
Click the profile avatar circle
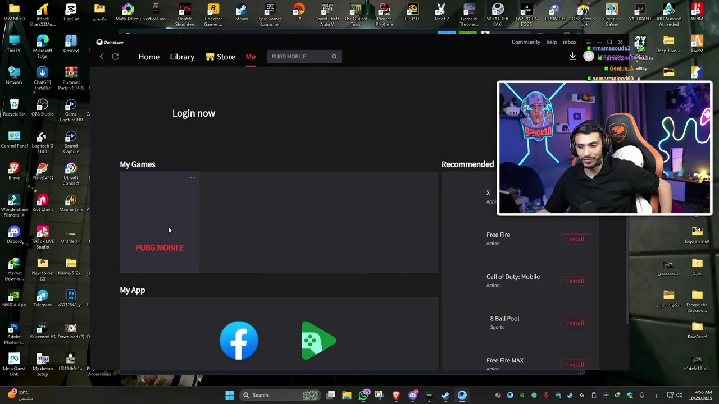pos(588,56)
